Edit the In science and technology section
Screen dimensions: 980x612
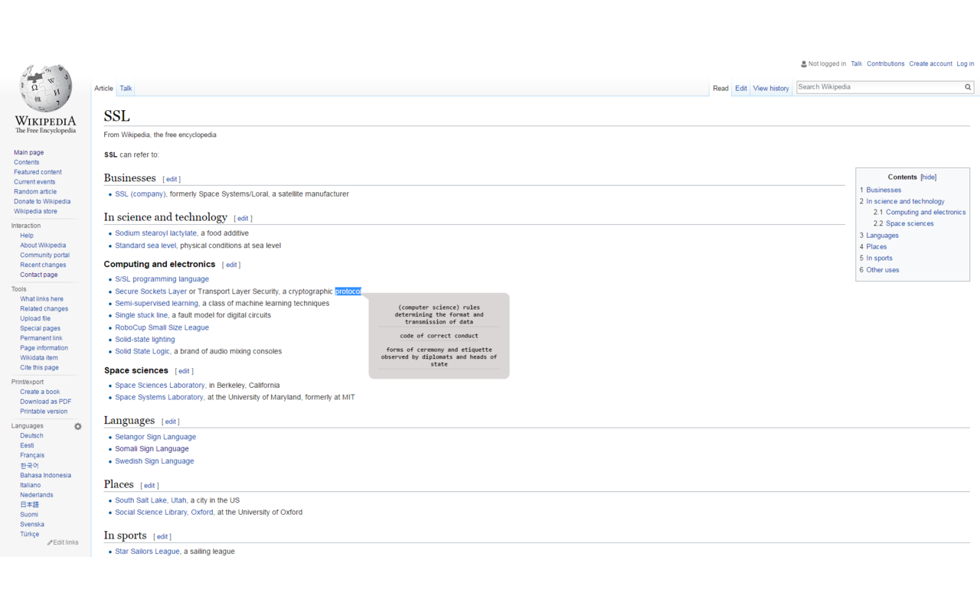[x=243, y=219]
